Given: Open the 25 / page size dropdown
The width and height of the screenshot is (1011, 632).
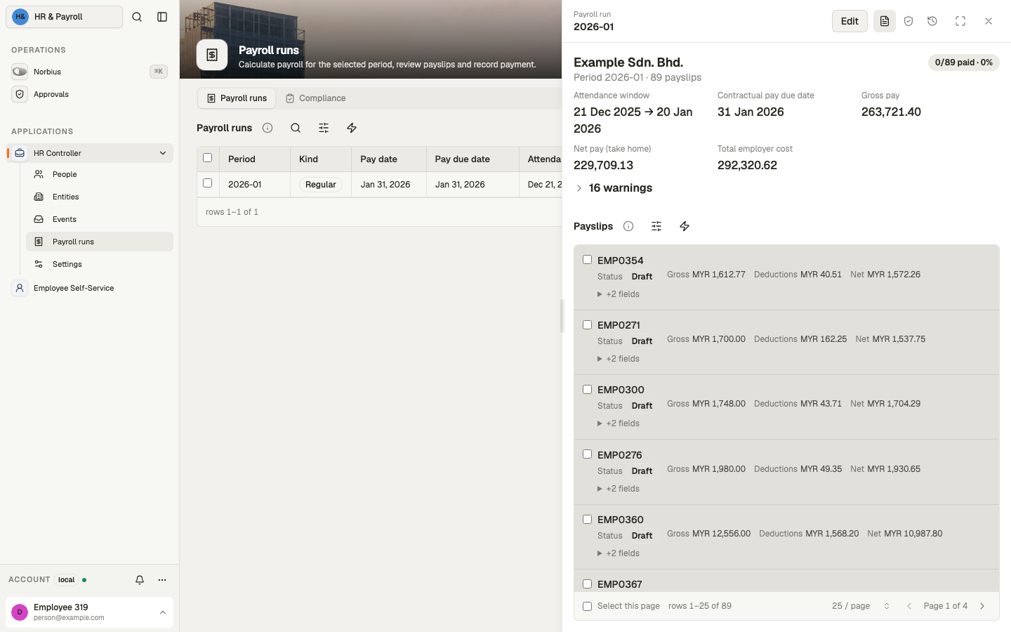Looking at the screenshot, I should click(x=861, y=606).
